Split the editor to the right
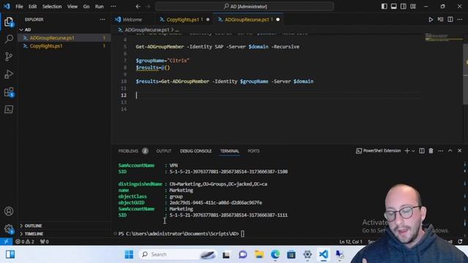 (450, 20)
